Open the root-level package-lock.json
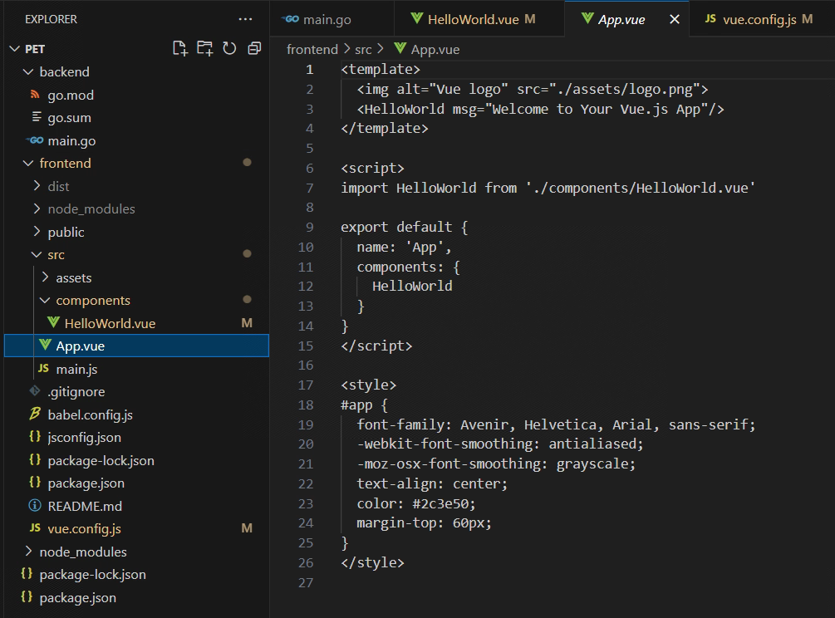Image resolution: width=835 pixels, height=618 pixels. tap(136, 574)
